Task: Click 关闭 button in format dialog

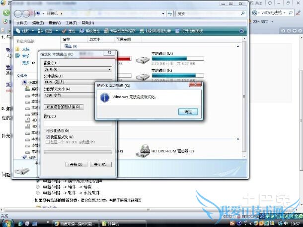Action: 101,164
